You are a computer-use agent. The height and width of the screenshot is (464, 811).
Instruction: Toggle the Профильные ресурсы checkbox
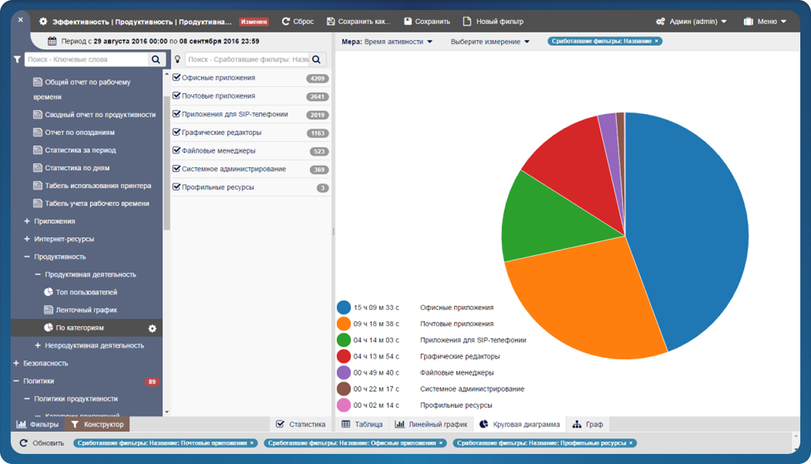[x=177, y=187]
